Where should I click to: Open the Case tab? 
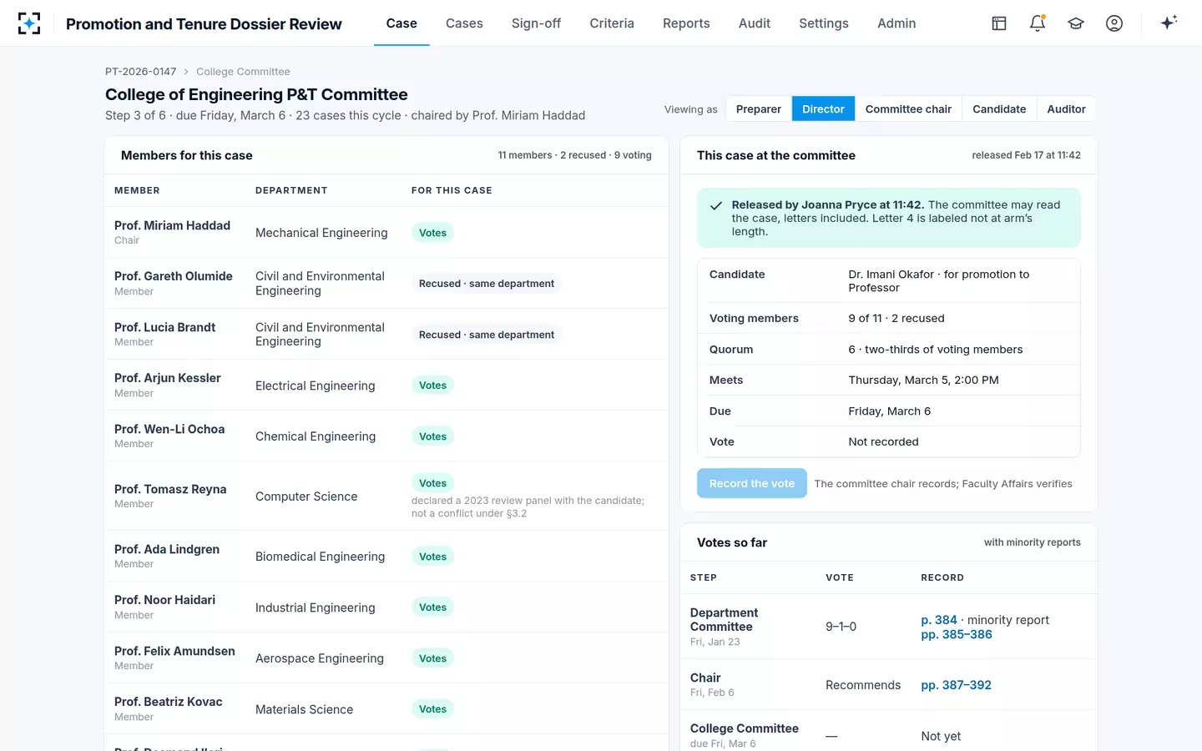[402, 23]
